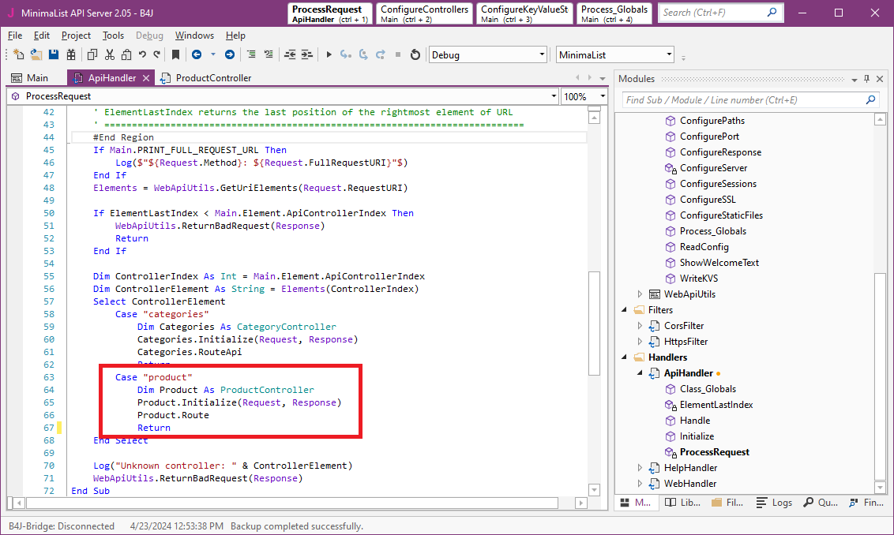Open the Debug build configuration dropdown
This screenshot has width=894, height=535.
coord(542,54)
